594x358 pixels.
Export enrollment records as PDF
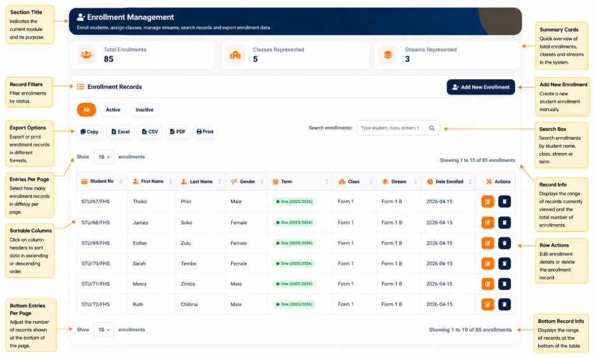coord(178,131)
